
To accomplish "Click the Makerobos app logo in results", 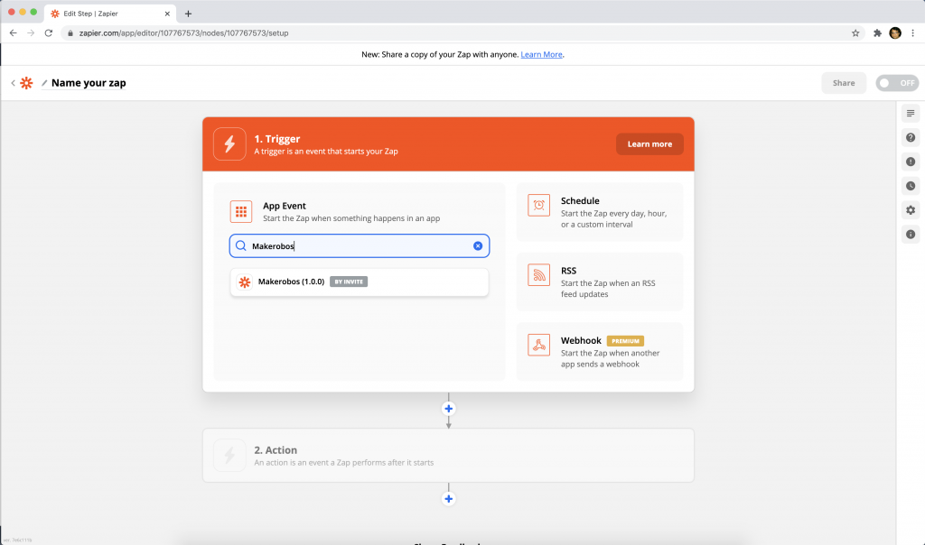I will pos(245,282).
